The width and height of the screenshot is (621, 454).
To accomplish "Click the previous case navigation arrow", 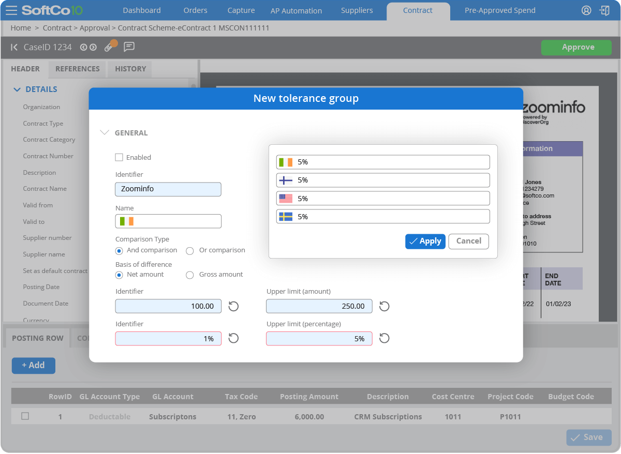I will pyautogui.click(x=84, y=47).
